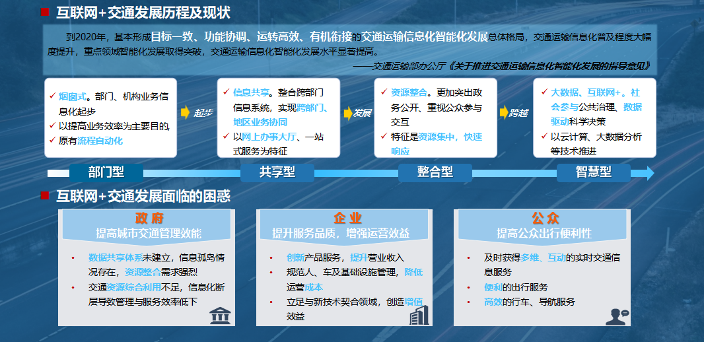Click the citation 关于推进交通运输信息化智能化发展的指导意见

pyautogui.click(x=550, y=67)
